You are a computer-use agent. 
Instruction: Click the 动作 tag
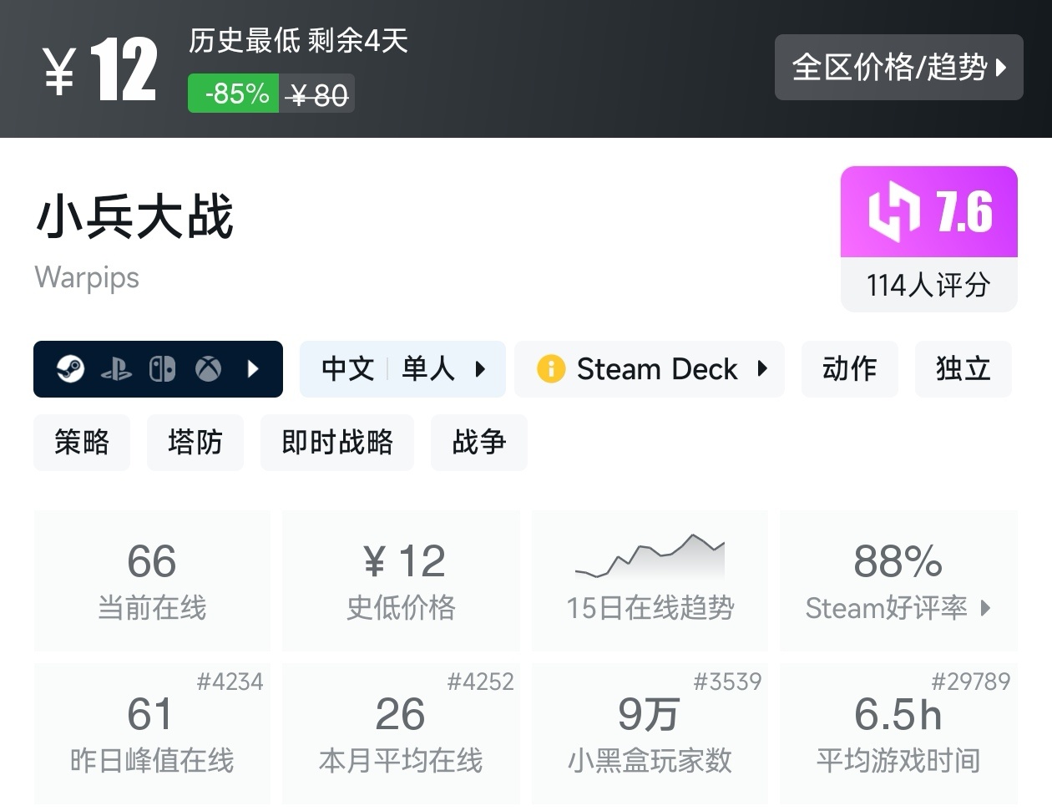tap(849, 368)
